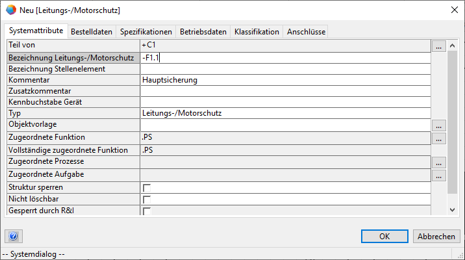Go to the Anschlüsse tab
The image size is (465, 260).
click(x=307, y=32)
